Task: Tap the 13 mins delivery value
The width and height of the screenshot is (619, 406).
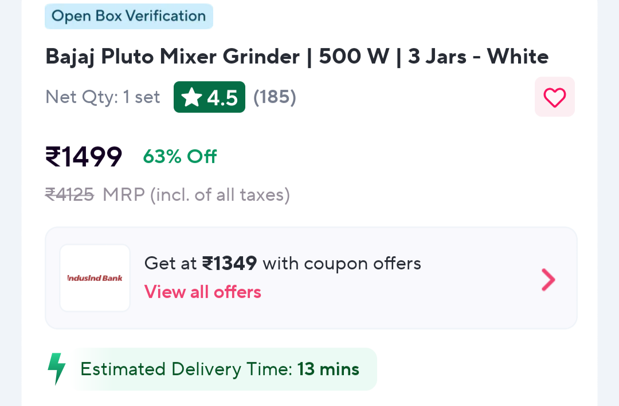Action: [328, 369]
